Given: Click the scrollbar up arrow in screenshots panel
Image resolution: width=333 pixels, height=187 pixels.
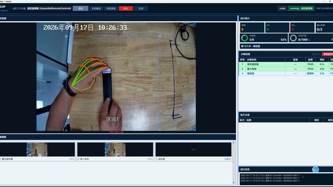Looking at the screenshot, I should pos(234,143).
